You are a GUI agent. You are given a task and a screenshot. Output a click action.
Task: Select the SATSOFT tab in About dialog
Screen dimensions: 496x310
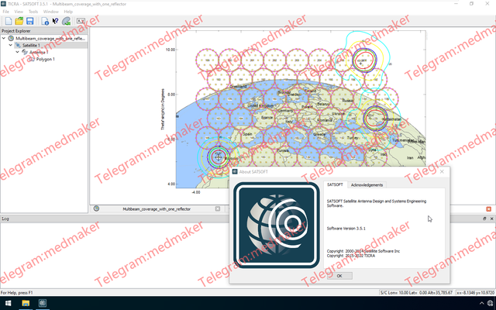tap(335, 184)
